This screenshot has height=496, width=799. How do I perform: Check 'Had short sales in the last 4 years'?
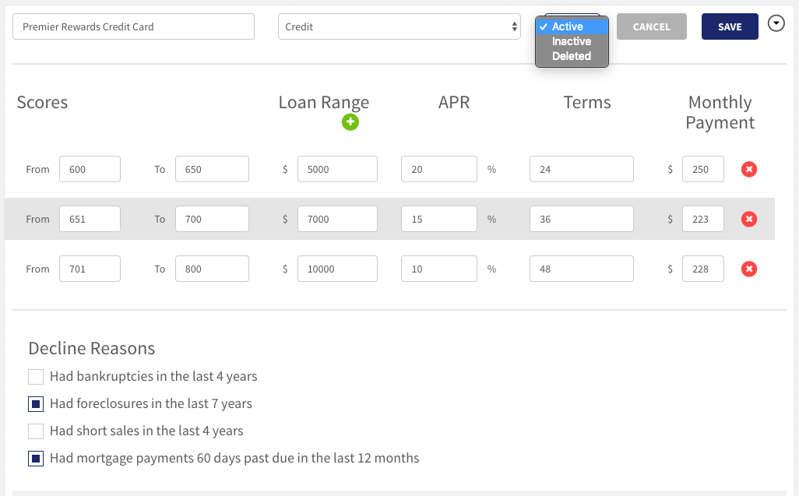(x=36, y=431)
